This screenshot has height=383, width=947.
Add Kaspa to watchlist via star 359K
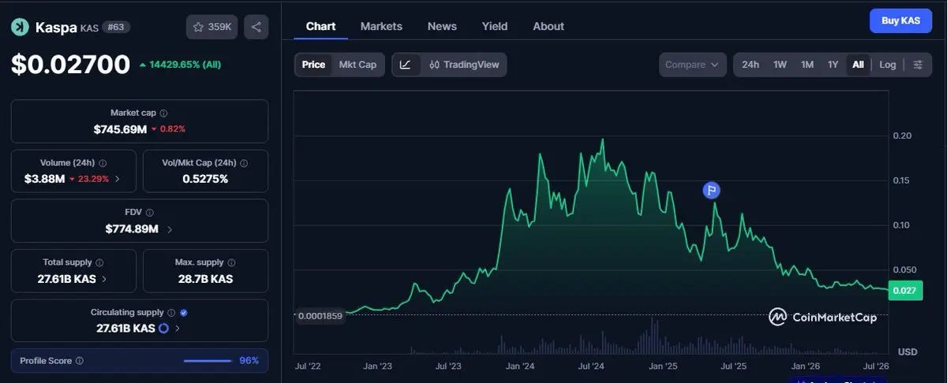point(211,27)
